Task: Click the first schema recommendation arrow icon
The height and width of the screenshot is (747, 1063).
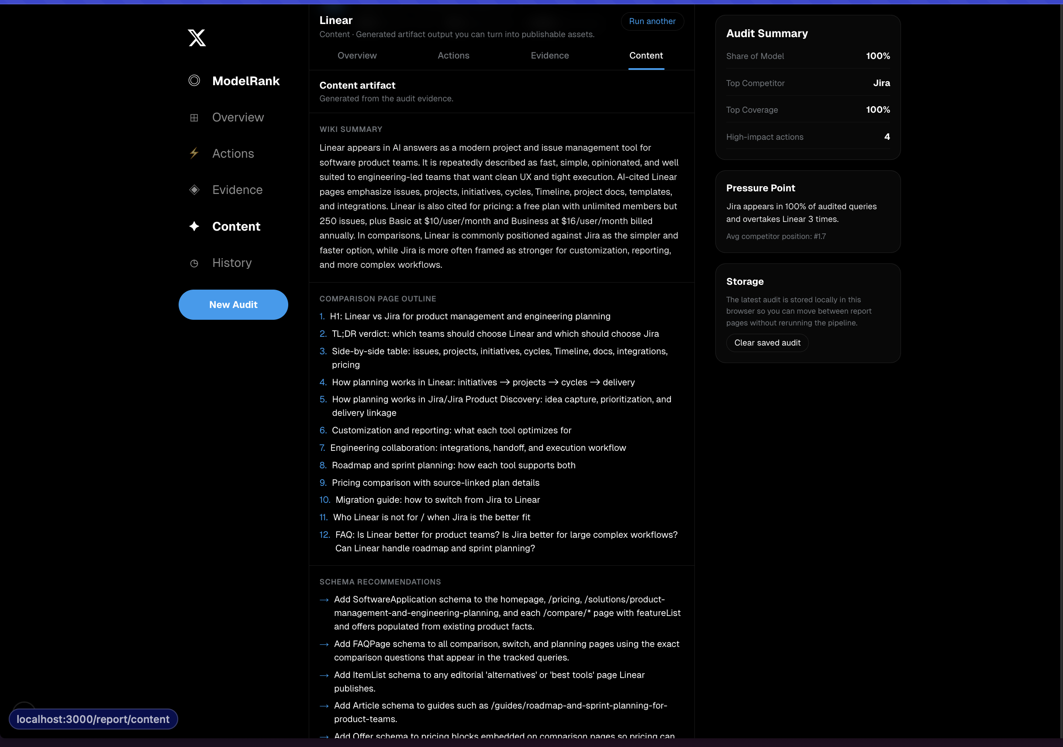Action: click(324, 600)
